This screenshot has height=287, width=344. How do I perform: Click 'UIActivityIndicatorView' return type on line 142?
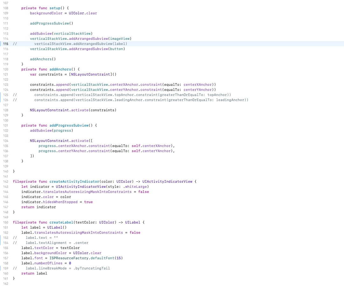tap(167, 182)
